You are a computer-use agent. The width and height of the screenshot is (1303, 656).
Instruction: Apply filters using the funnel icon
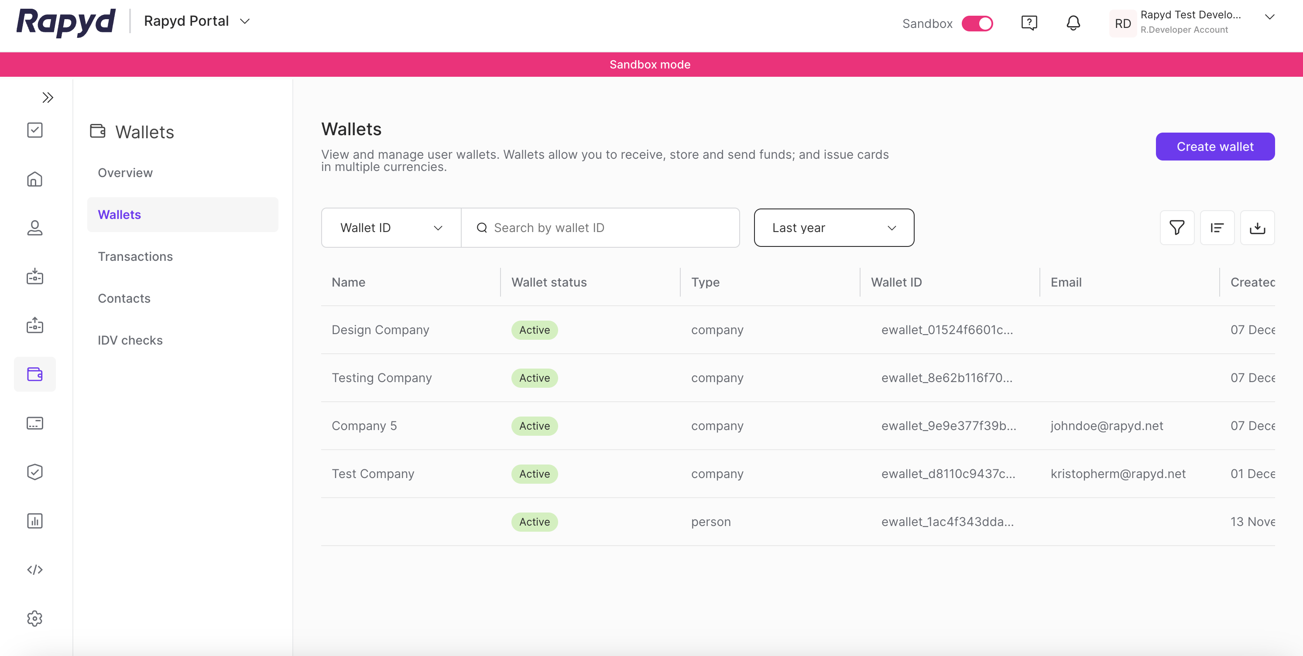click(x=1177, y=228)
